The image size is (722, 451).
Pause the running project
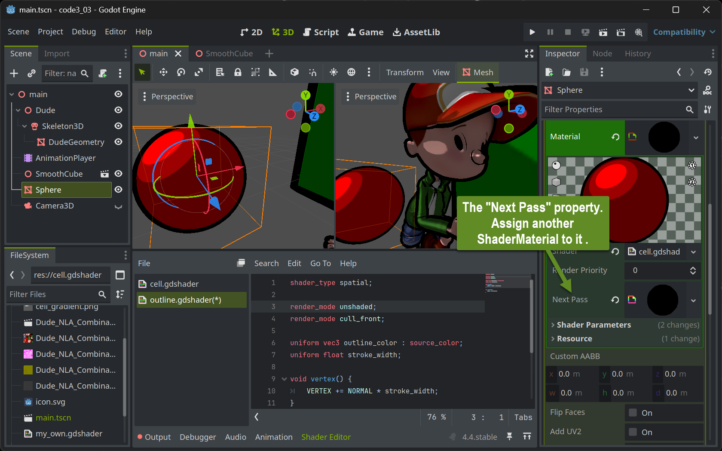pyautogui.click(x=550, y=32)
